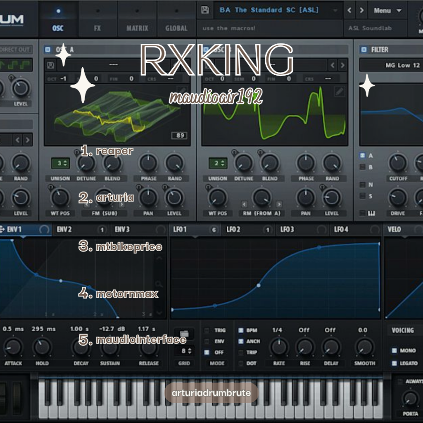
Task: Select previous noise sample arrow
Action: (x=17, y=140)
